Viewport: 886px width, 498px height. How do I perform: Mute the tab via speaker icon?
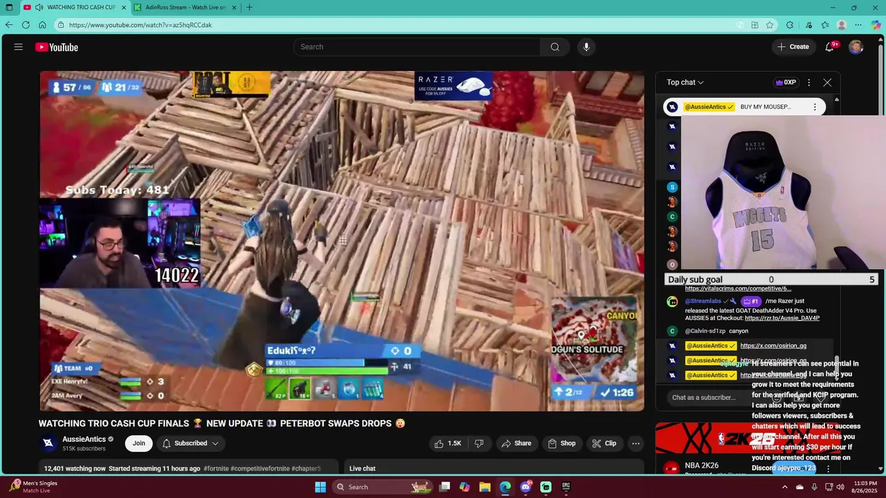39,8
